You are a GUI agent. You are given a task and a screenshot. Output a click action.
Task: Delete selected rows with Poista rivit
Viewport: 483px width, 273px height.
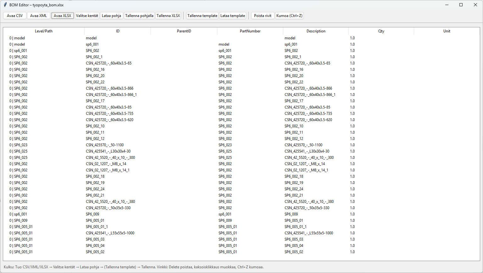263,16
